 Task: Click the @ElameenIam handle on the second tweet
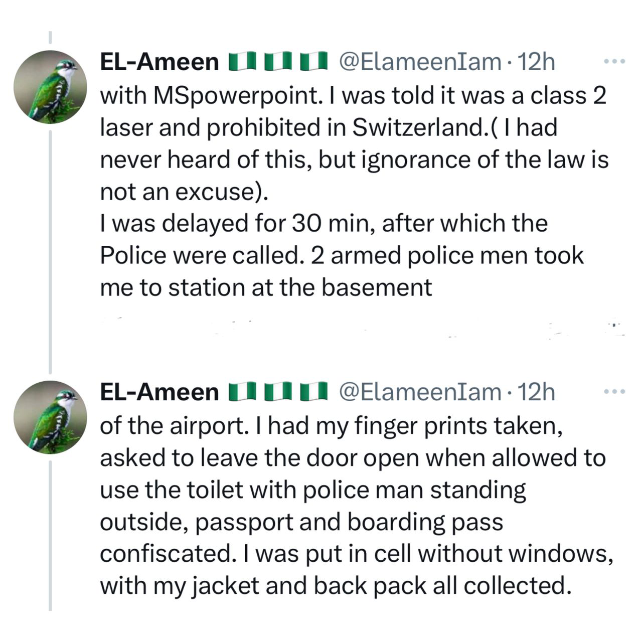(420, 392)
